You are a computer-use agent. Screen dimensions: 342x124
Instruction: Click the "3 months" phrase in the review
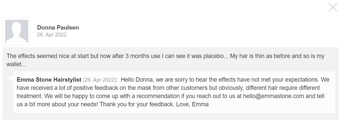pos(137,56)
